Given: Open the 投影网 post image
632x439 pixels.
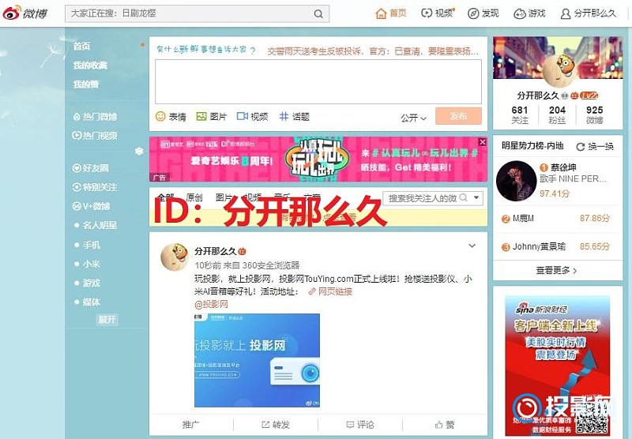Looking at the screenshot, I should [x=258, y=361].
